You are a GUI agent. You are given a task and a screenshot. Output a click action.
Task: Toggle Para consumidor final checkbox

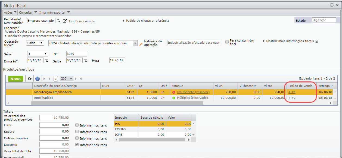point(227,42)
